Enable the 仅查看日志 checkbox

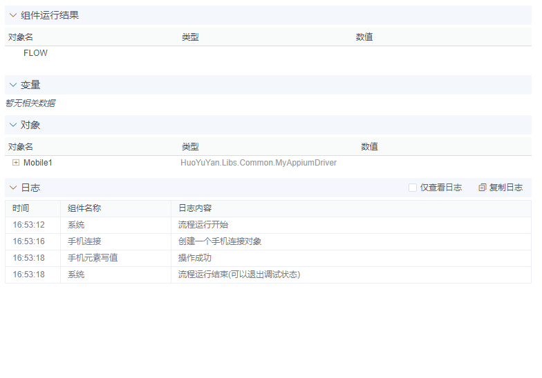tap(413, 188)
